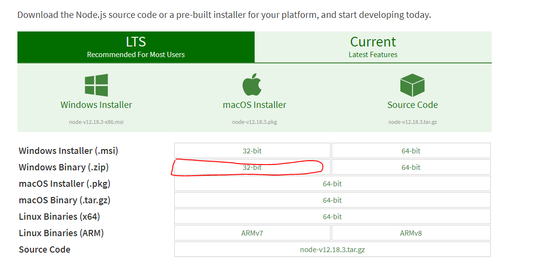Download Linux Binaries ARMv8

(411, 233)
